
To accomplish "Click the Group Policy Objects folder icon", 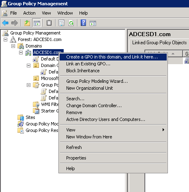I will click(x=36, y=85).
